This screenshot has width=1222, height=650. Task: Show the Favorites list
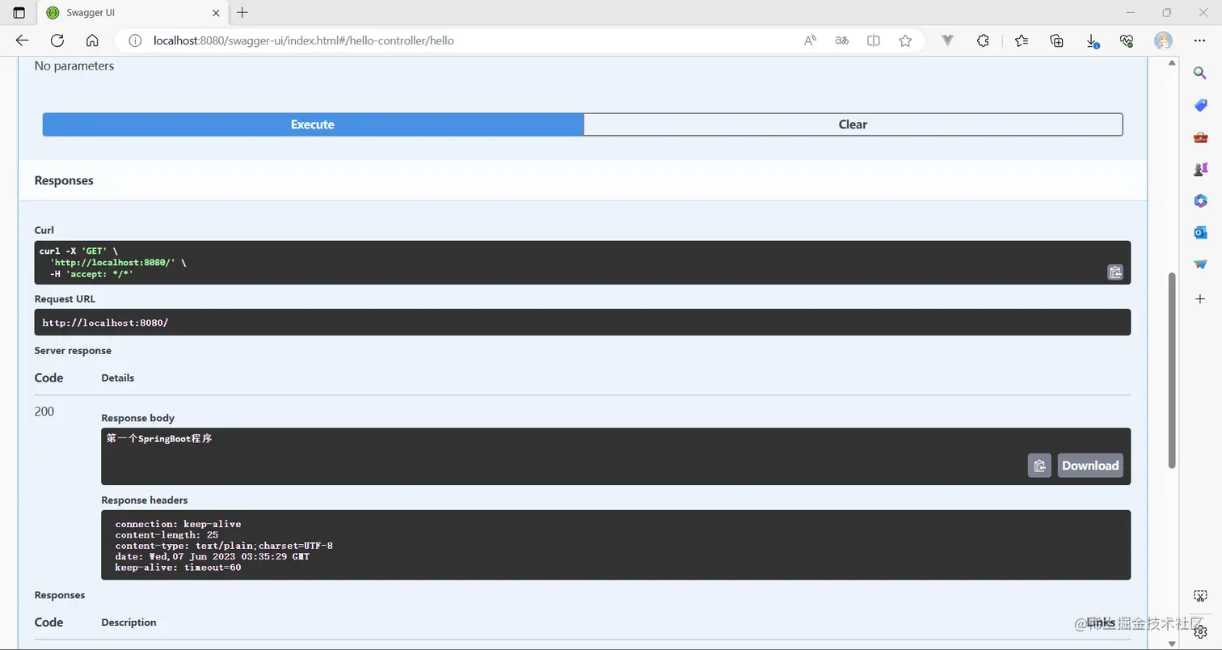point(1022,40)
